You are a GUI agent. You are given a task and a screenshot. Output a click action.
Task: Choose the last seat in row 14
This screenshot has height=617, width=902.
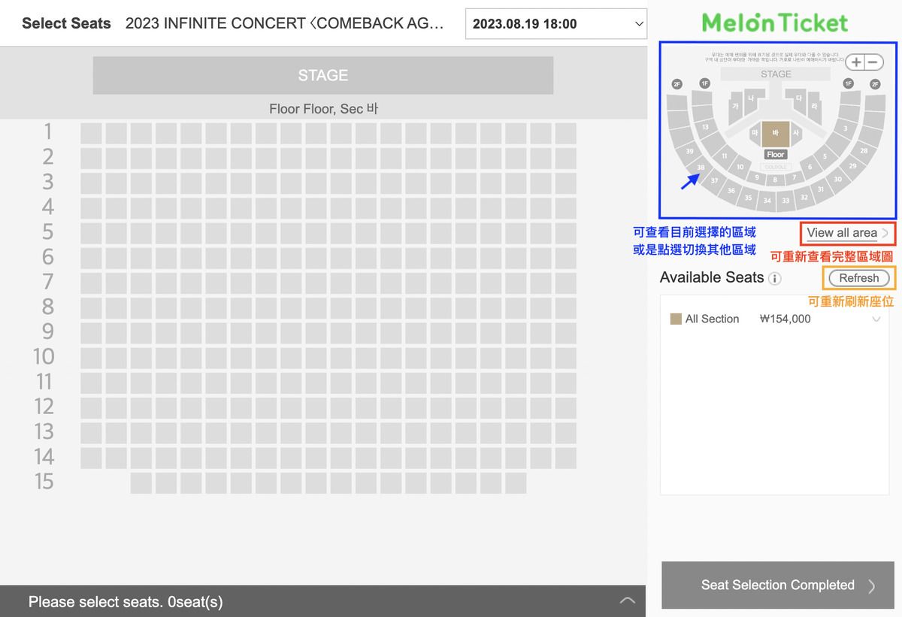coord(566,458)
